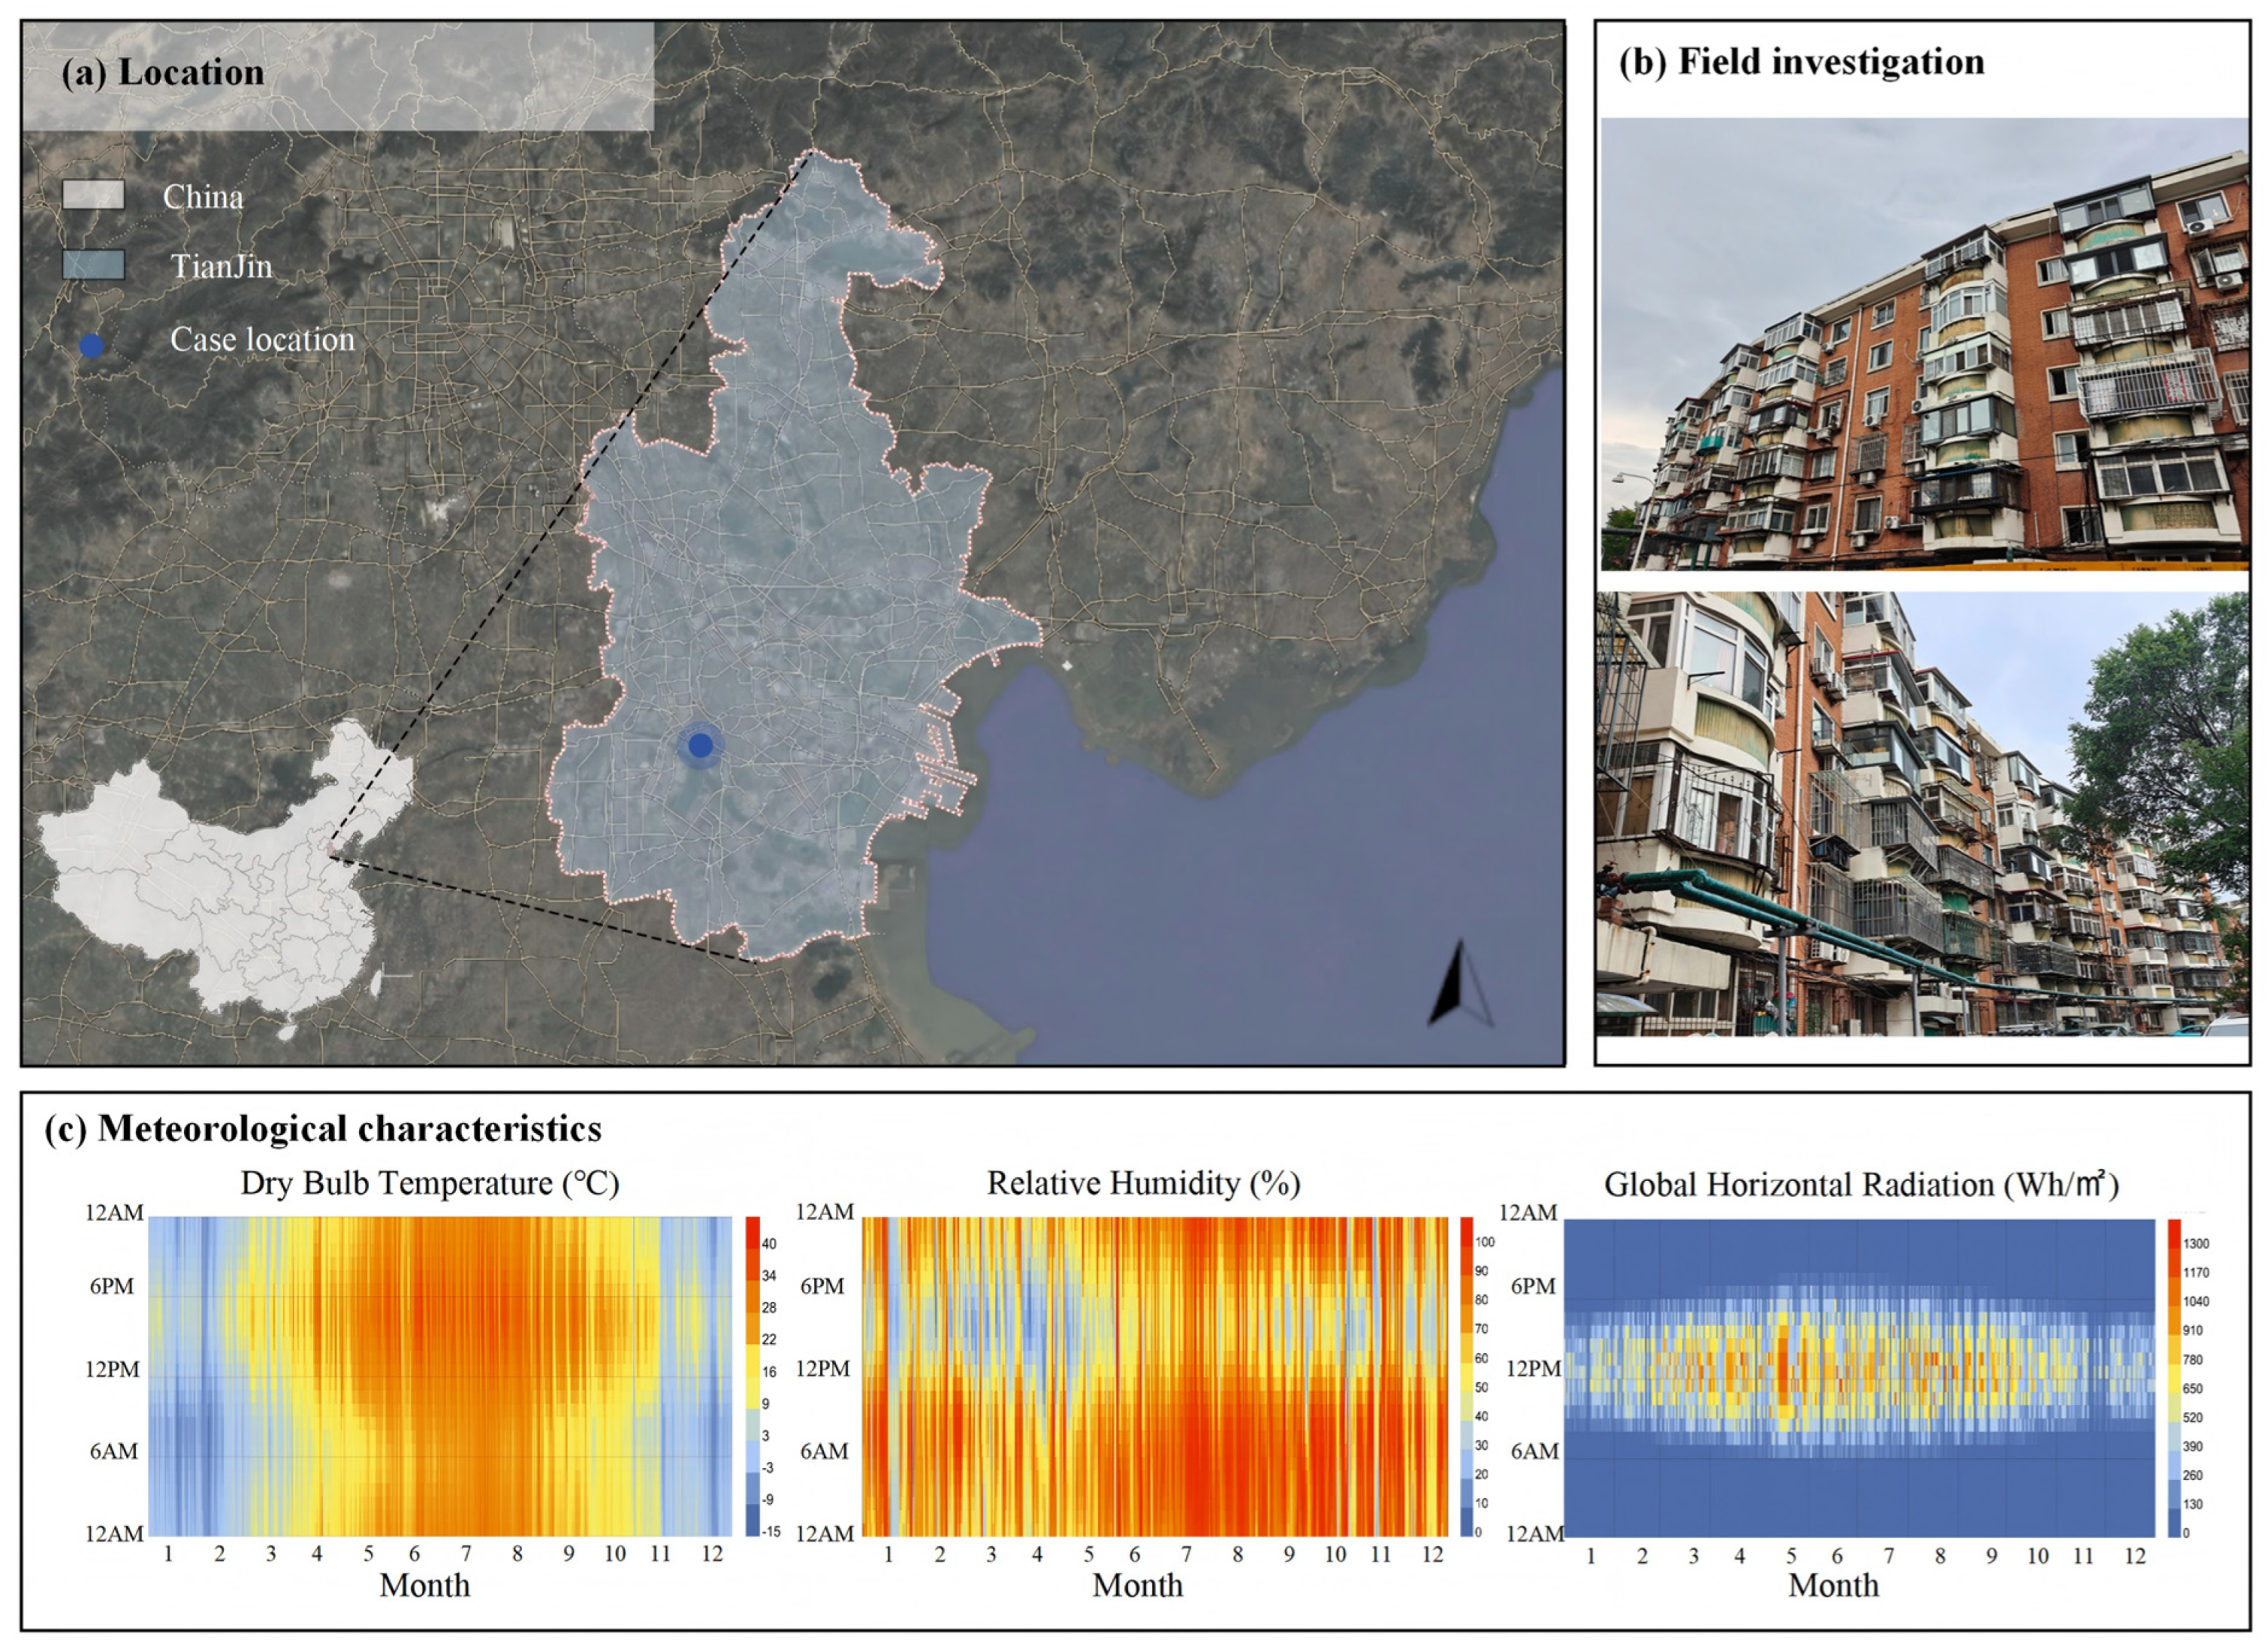Click the Relative Humidity color scale bar

point(1467,1376)
